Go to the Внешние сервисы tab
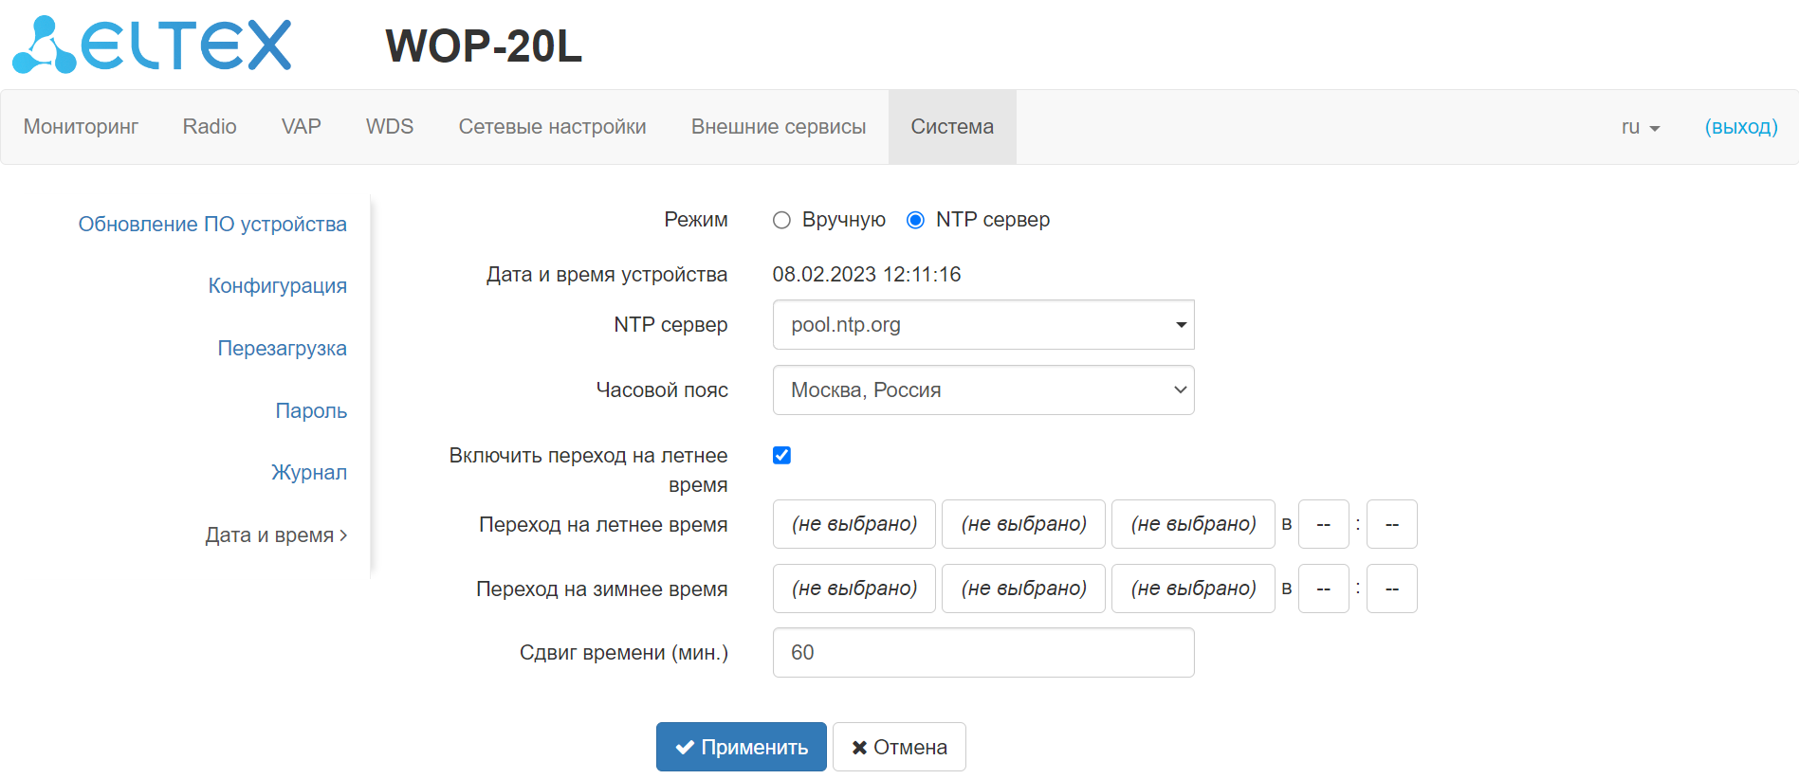 coord(779,127)
